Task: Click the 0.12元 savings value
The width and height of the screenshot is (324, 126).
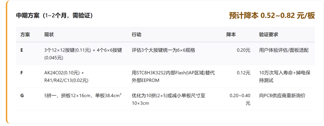Action: click(x=244, y=73)
